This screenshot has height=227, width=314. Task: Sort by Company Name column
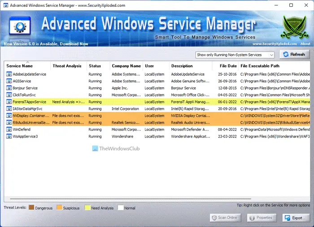tap(126, 66)
